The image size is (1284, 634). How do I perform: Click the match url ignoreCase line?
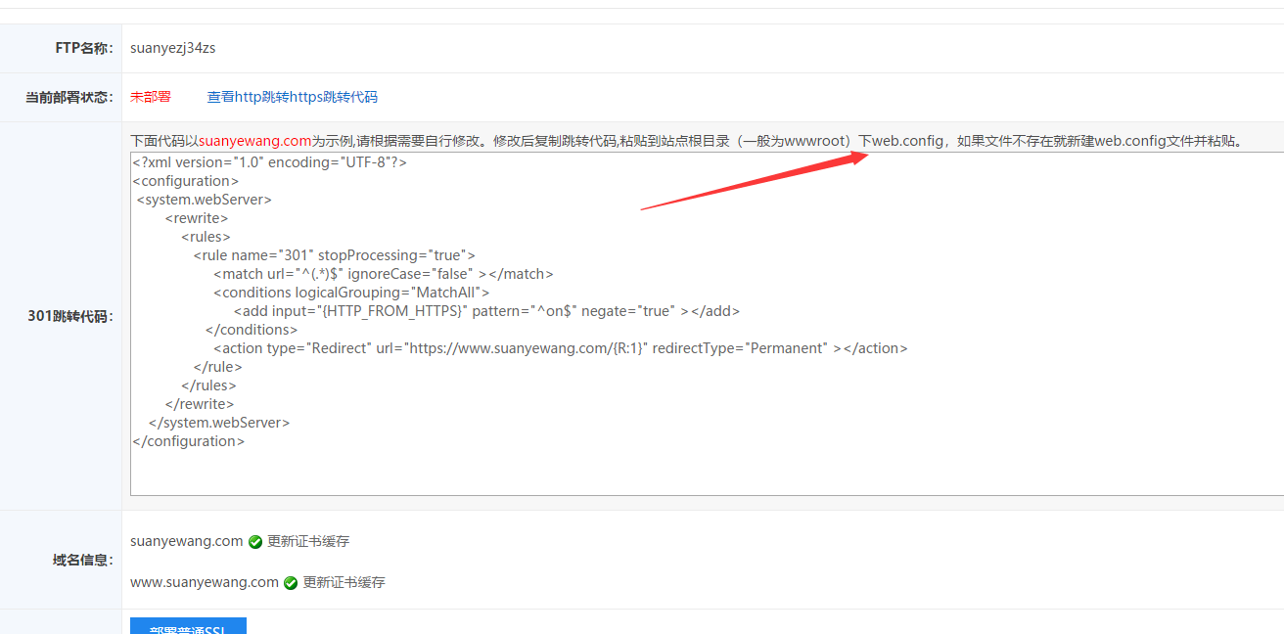[383, 274]
